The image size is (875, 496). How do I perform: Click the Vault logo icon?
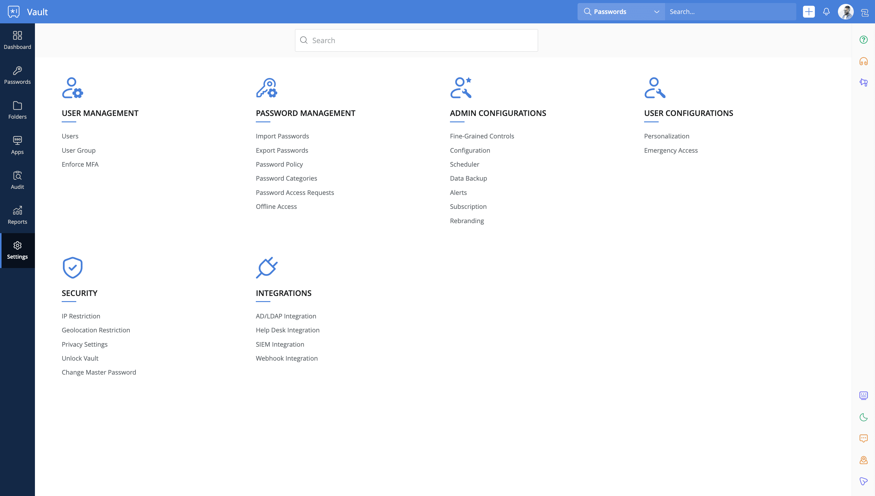coord(14,12)
